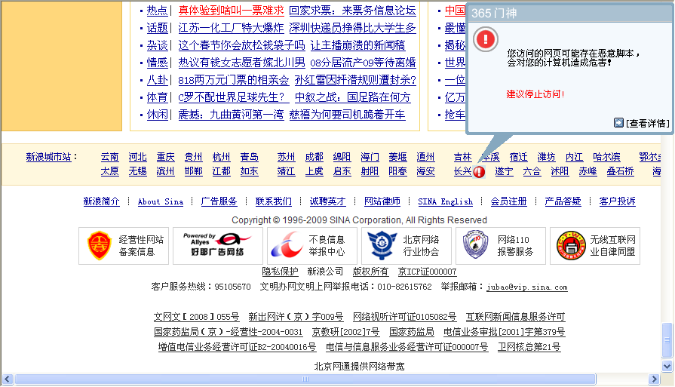675x387 pixels.
Task: Open the 客户投诉 footer link
Action: click(618, 201)
